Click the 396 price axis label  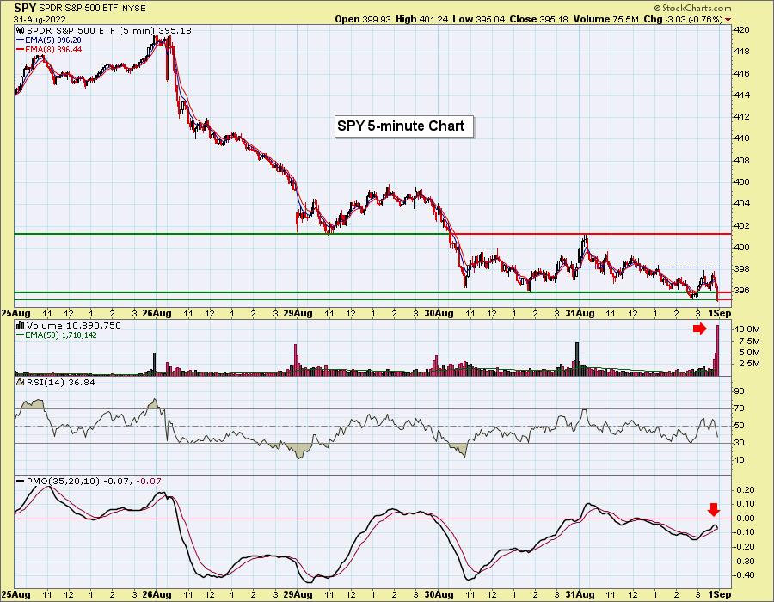tap(742, 291)
